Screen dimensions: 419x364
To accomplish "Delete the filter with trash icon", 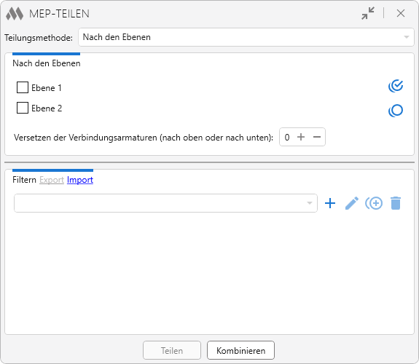I will coord(396,203).
